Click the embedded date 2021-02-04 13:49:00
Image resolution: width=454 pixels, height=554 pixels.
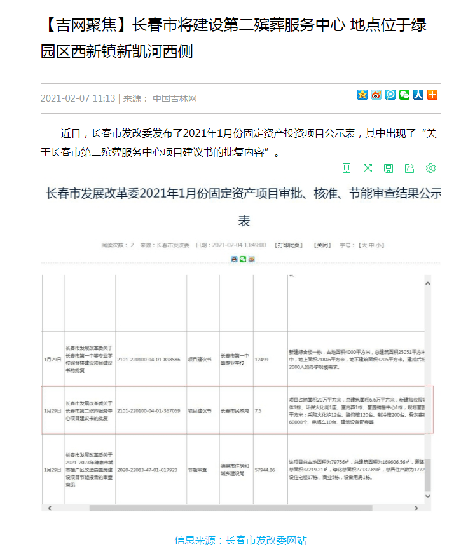239,245
